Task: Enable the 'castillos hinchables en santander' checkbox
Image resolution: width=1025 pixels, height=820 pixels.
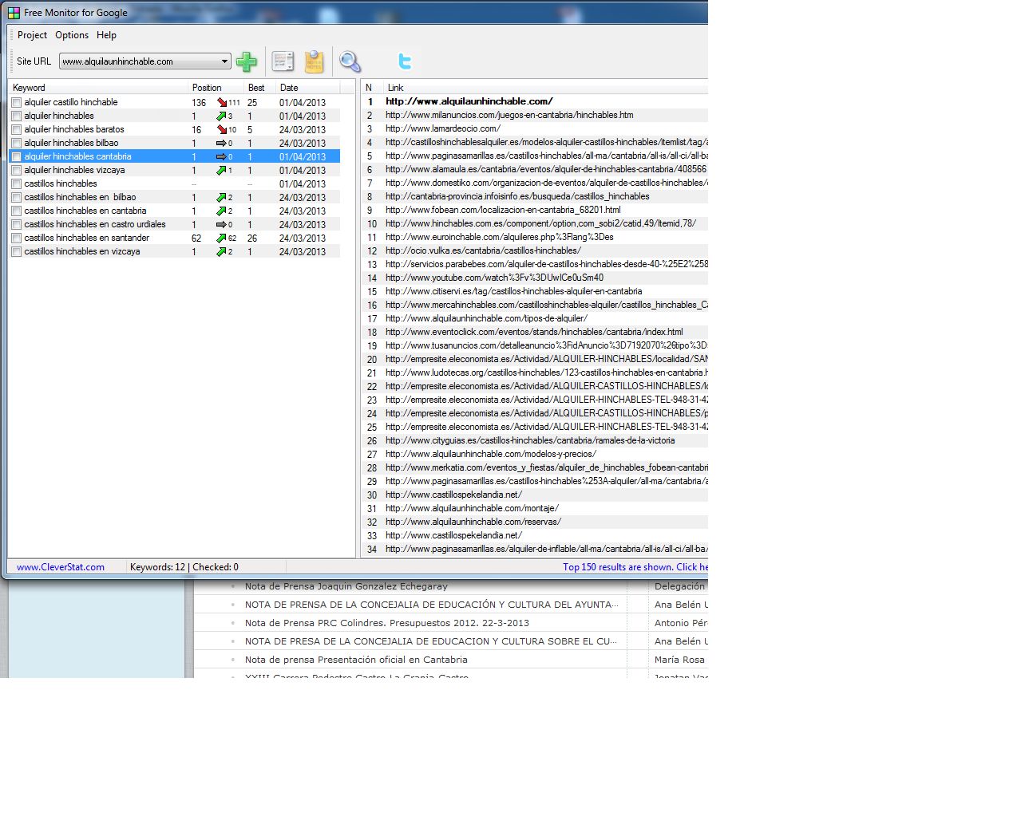Action: [16, 238]
